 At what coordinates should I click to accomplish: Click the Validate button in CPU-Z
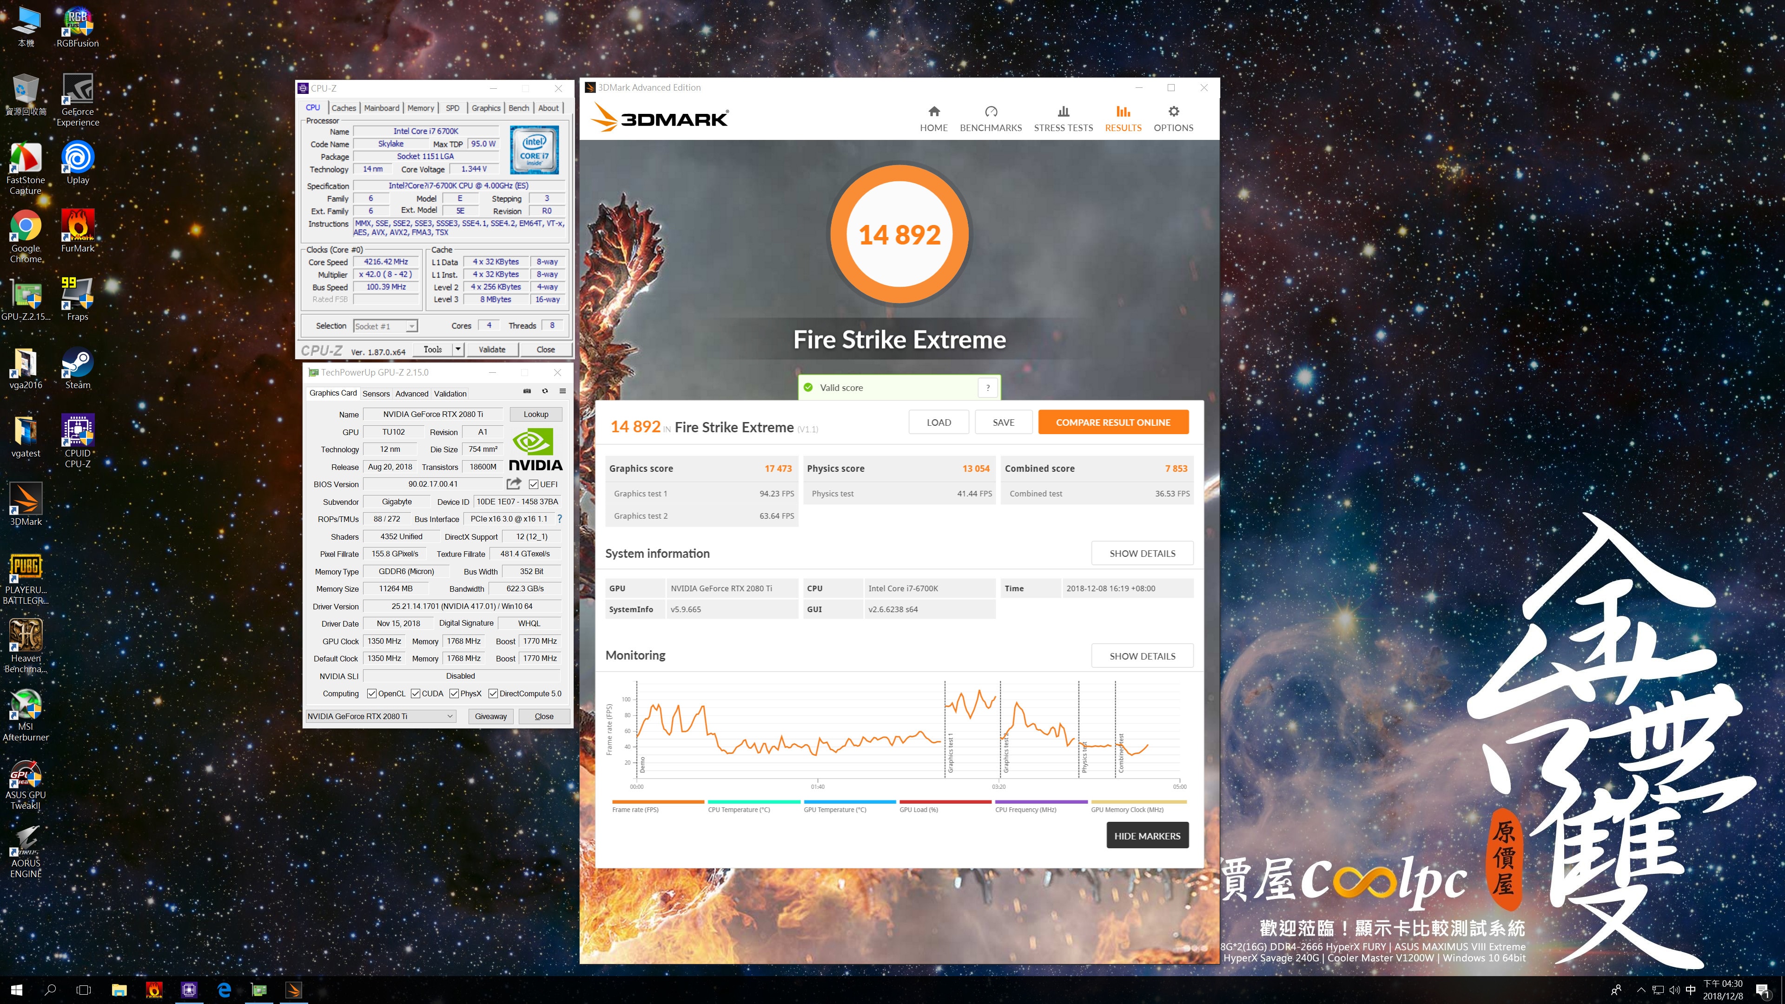pos(491,350)
